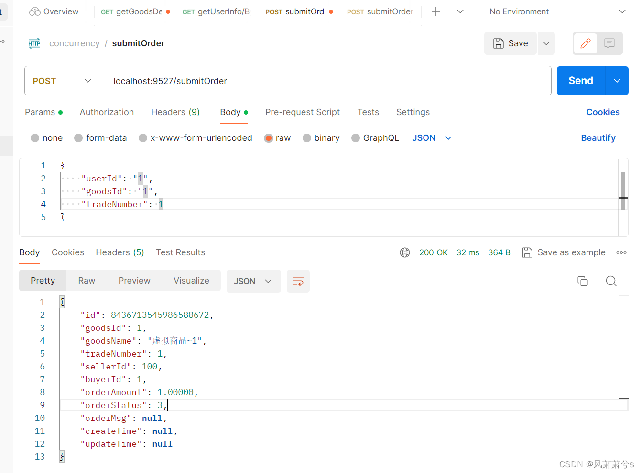Click Save as example floppy icon
Viewport: 641px width, 473px height.
527,252
